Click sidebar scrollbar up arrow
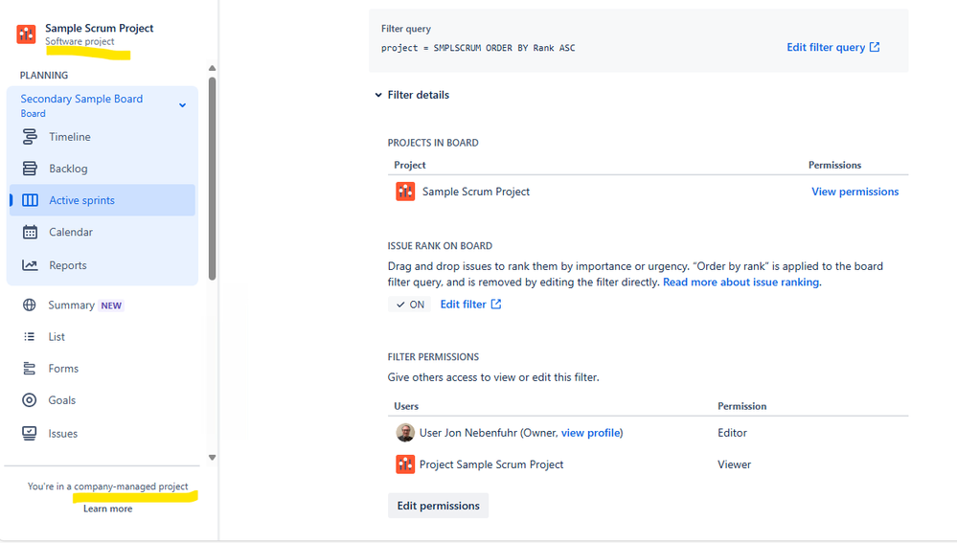The height and width of the screenshot is (543, 957). pyautogui.click(x=212, y=68)
